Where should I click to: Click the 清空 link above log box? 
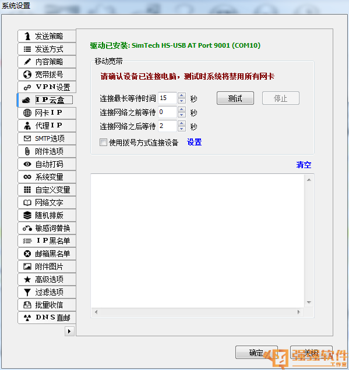pos(304,165)
